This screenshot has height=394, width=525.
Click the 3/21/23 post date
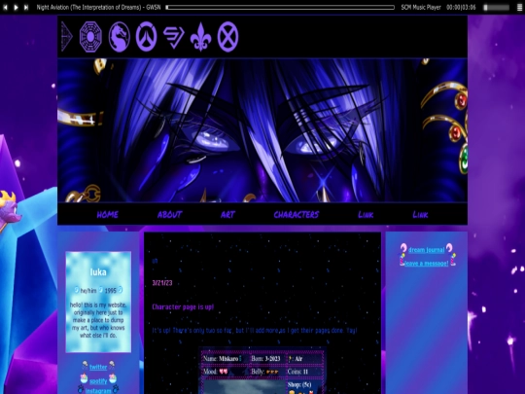click(162, 283)
